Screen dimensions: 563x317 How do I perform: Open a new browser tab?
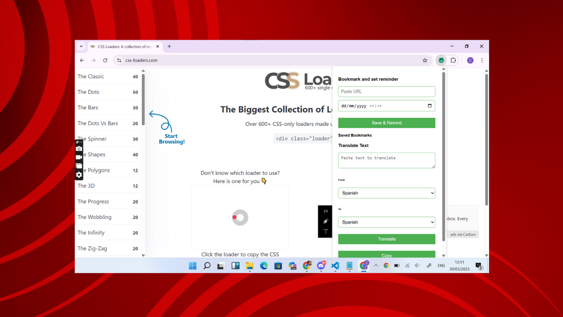coord(169,46)
